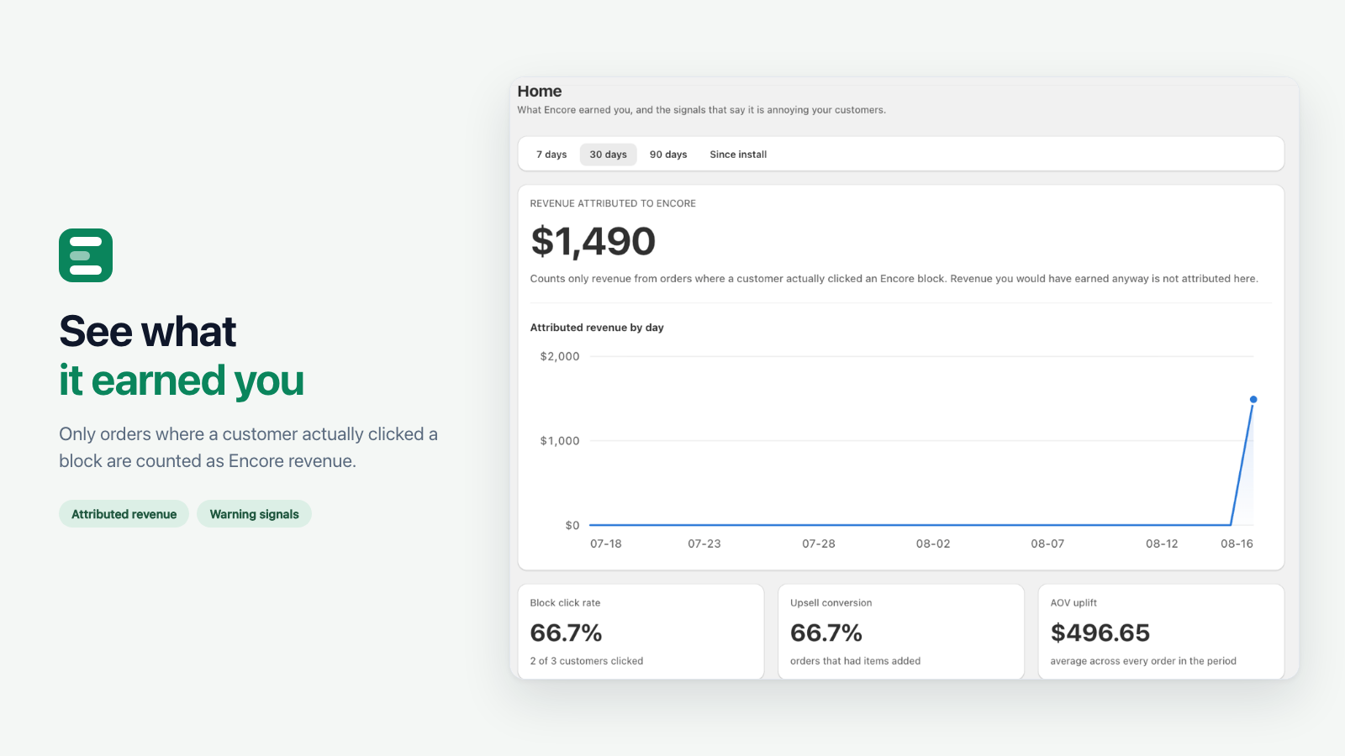Click the Attributed revenue pill
Image resolution: width=1345 pixels, height=756 pixels.
point(124,514)
